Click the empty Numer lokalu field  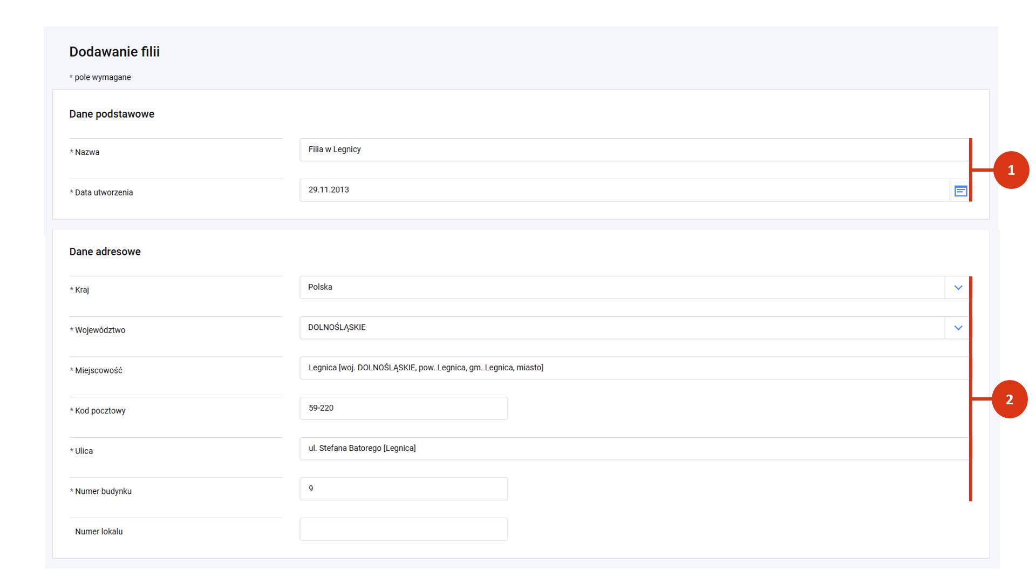404,530
